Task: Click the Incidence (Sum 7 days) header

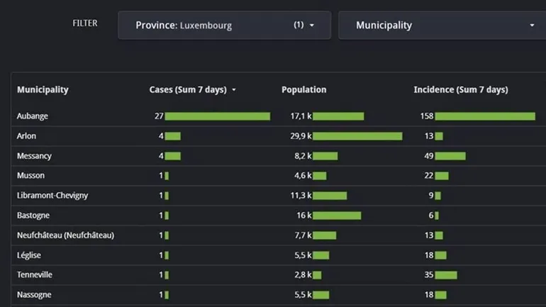Action: pos(460,90)
